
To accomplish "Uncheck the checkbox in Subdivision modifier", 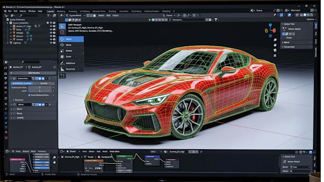I will tap(30, 95).
